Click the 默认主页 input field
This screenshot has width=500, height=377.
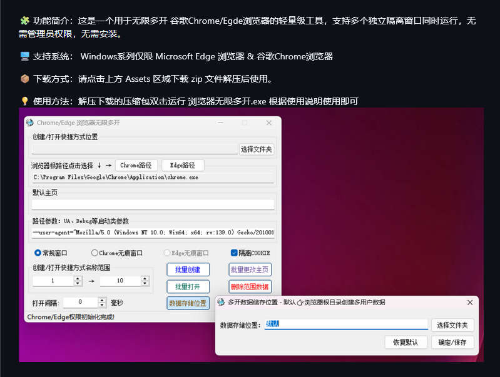(153, 204)
